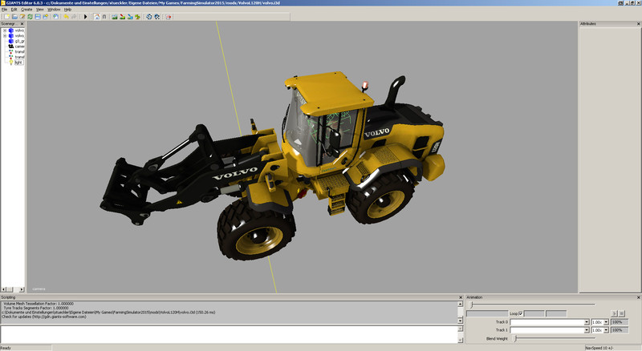
Task: Click scripting log scroll up arrow
Action: click(x=460, y=304)
